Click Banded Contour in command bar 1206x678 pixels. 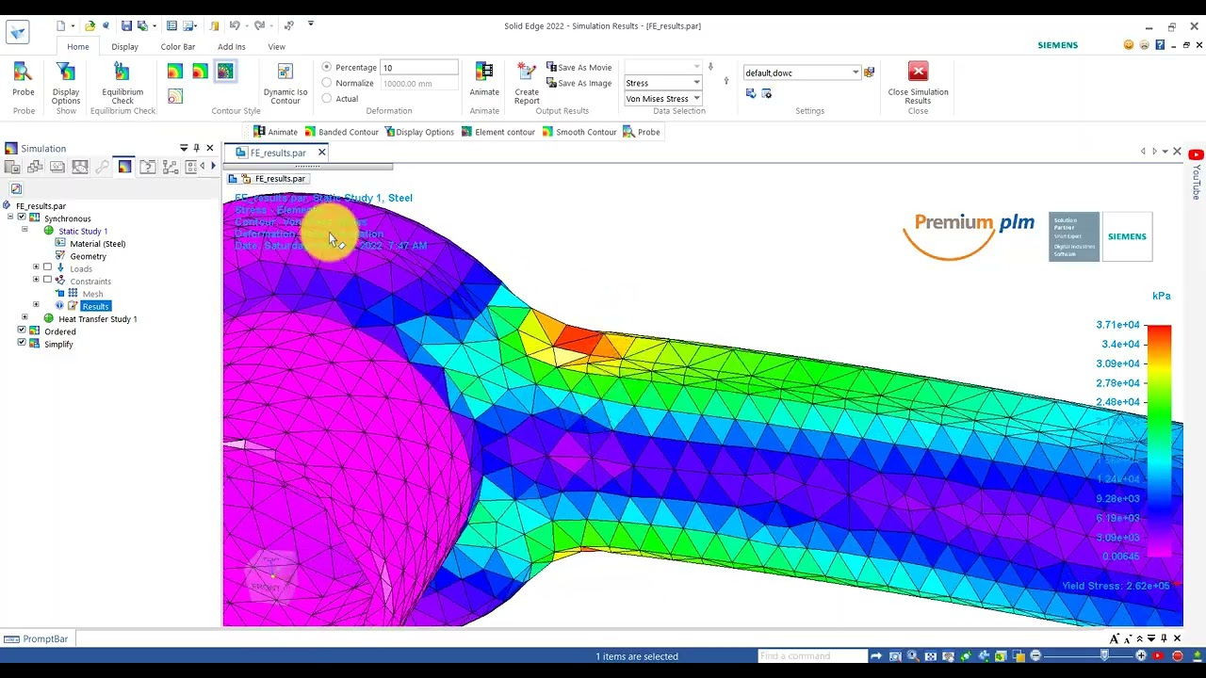click(341, 132)
